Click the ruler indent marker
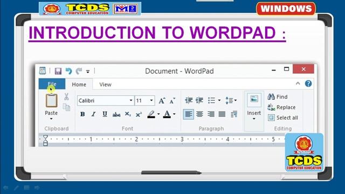The width and height of the screenshot is (345, 194). click(x=45, y=140)
